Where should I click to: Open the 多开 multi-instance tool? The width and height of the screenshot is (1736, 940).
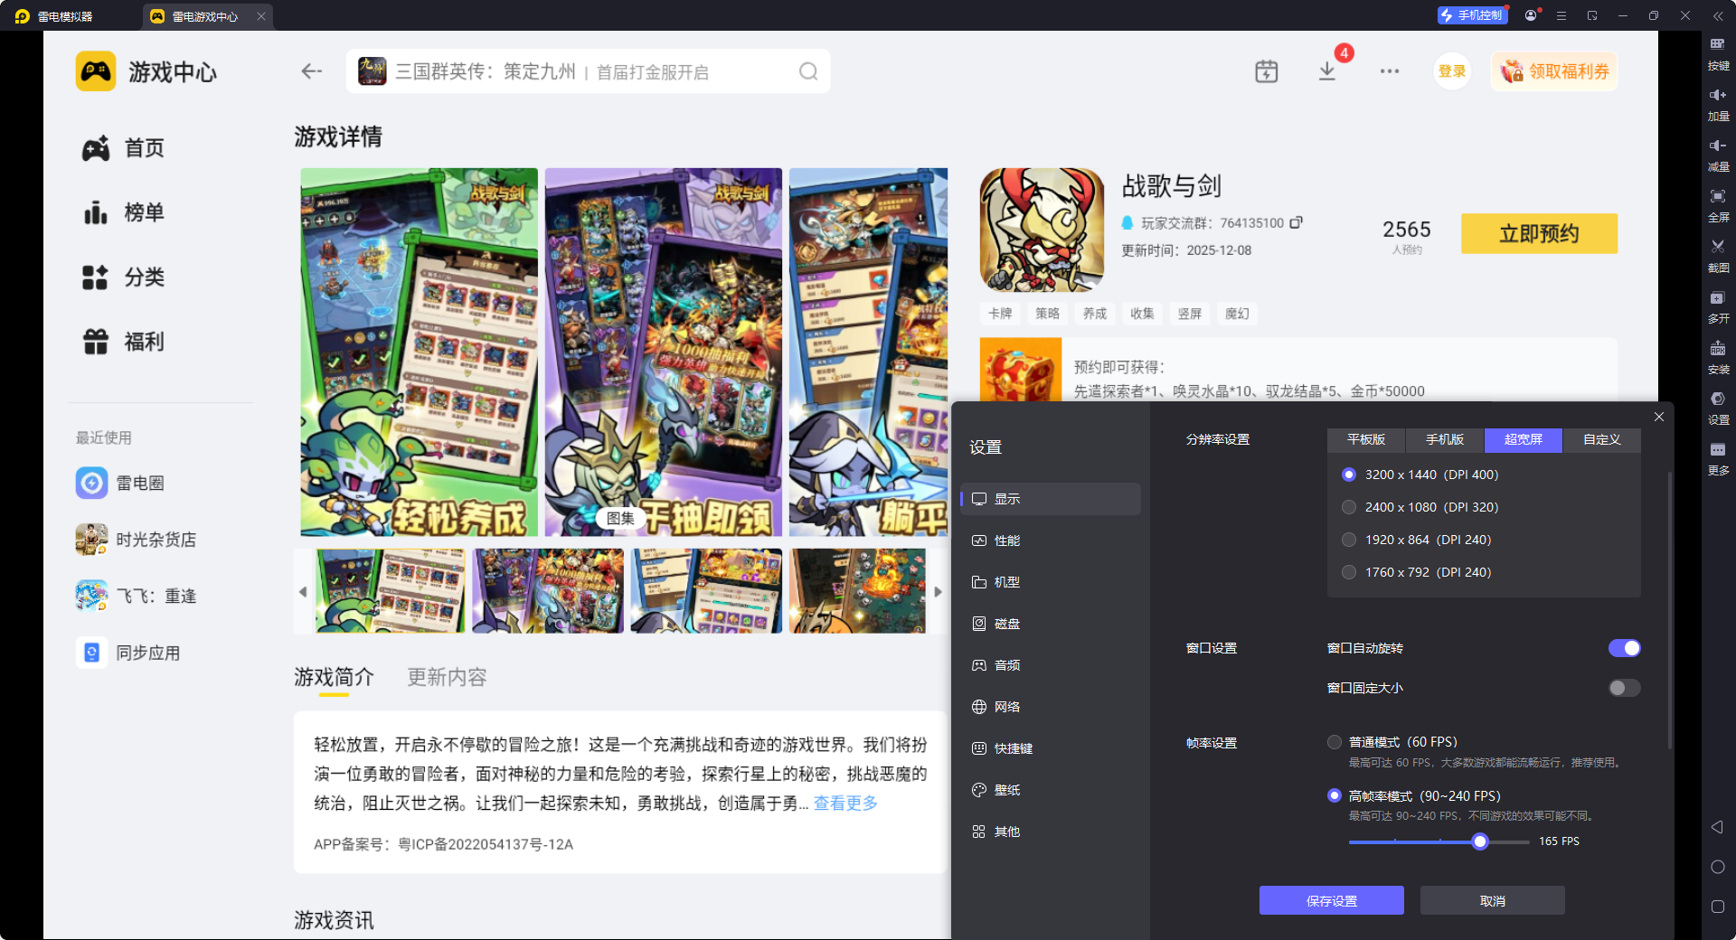pos(1718,307)
